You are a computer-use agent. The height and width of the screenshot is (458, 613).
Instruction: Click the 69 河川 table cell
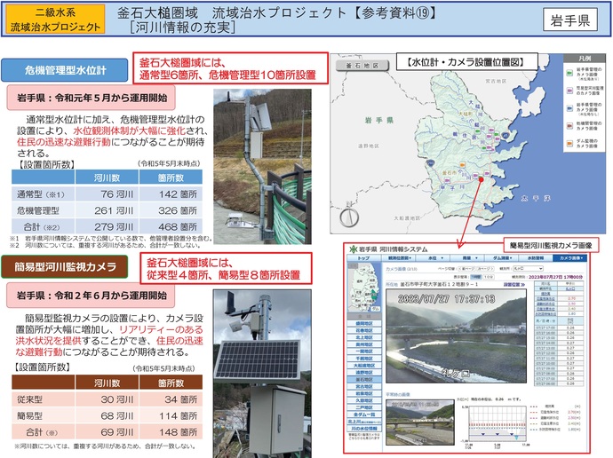tap(107, 432)
